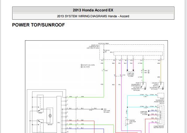Click the 20A fuse label in the fuse box
This screenshot has width=187, height=133.
coord(107,51)
